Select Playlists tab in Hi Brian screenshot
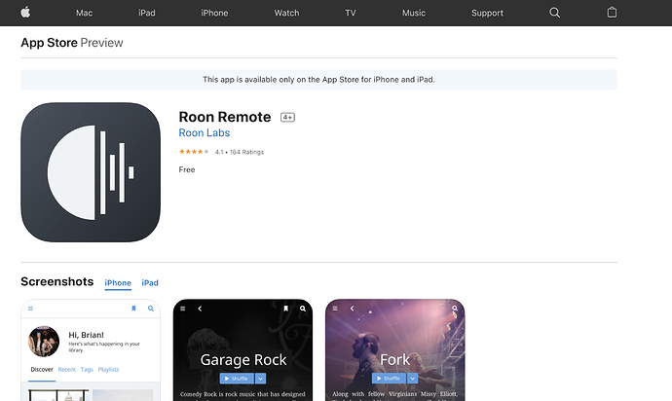The image size is (672, 401). pos(108,370)
